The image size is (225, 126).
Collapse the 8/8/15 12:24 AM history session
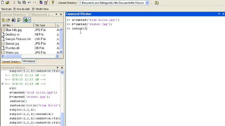pyautogui.click(x=2, y=84)
